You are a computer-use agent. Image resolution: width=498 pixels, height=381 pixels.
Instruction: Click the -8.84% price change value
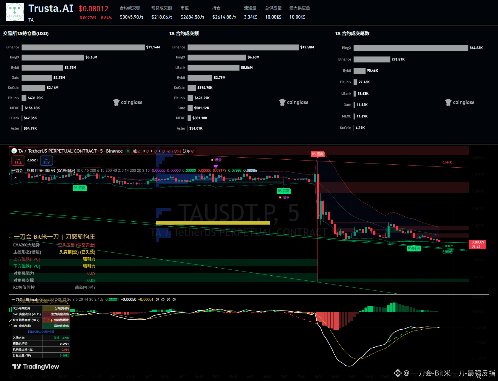click(x=106, y=18)
